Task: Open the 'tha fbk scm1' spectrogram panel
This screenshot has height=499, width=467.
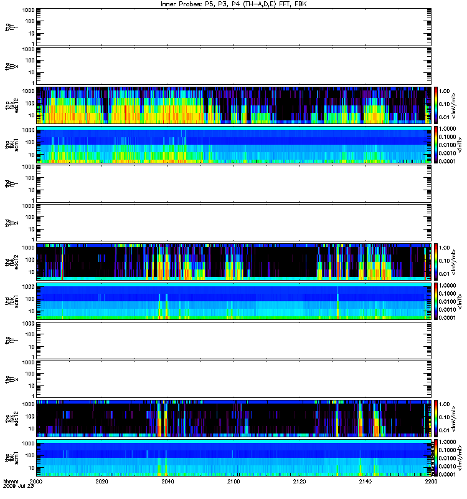Action: click(x=233, y=145)
